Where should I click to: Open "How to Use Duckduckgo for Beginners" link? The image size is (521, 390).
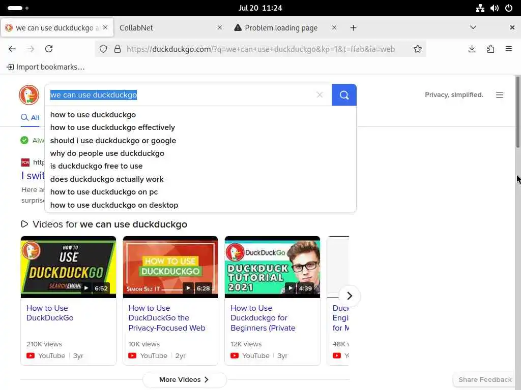[263, 318]
